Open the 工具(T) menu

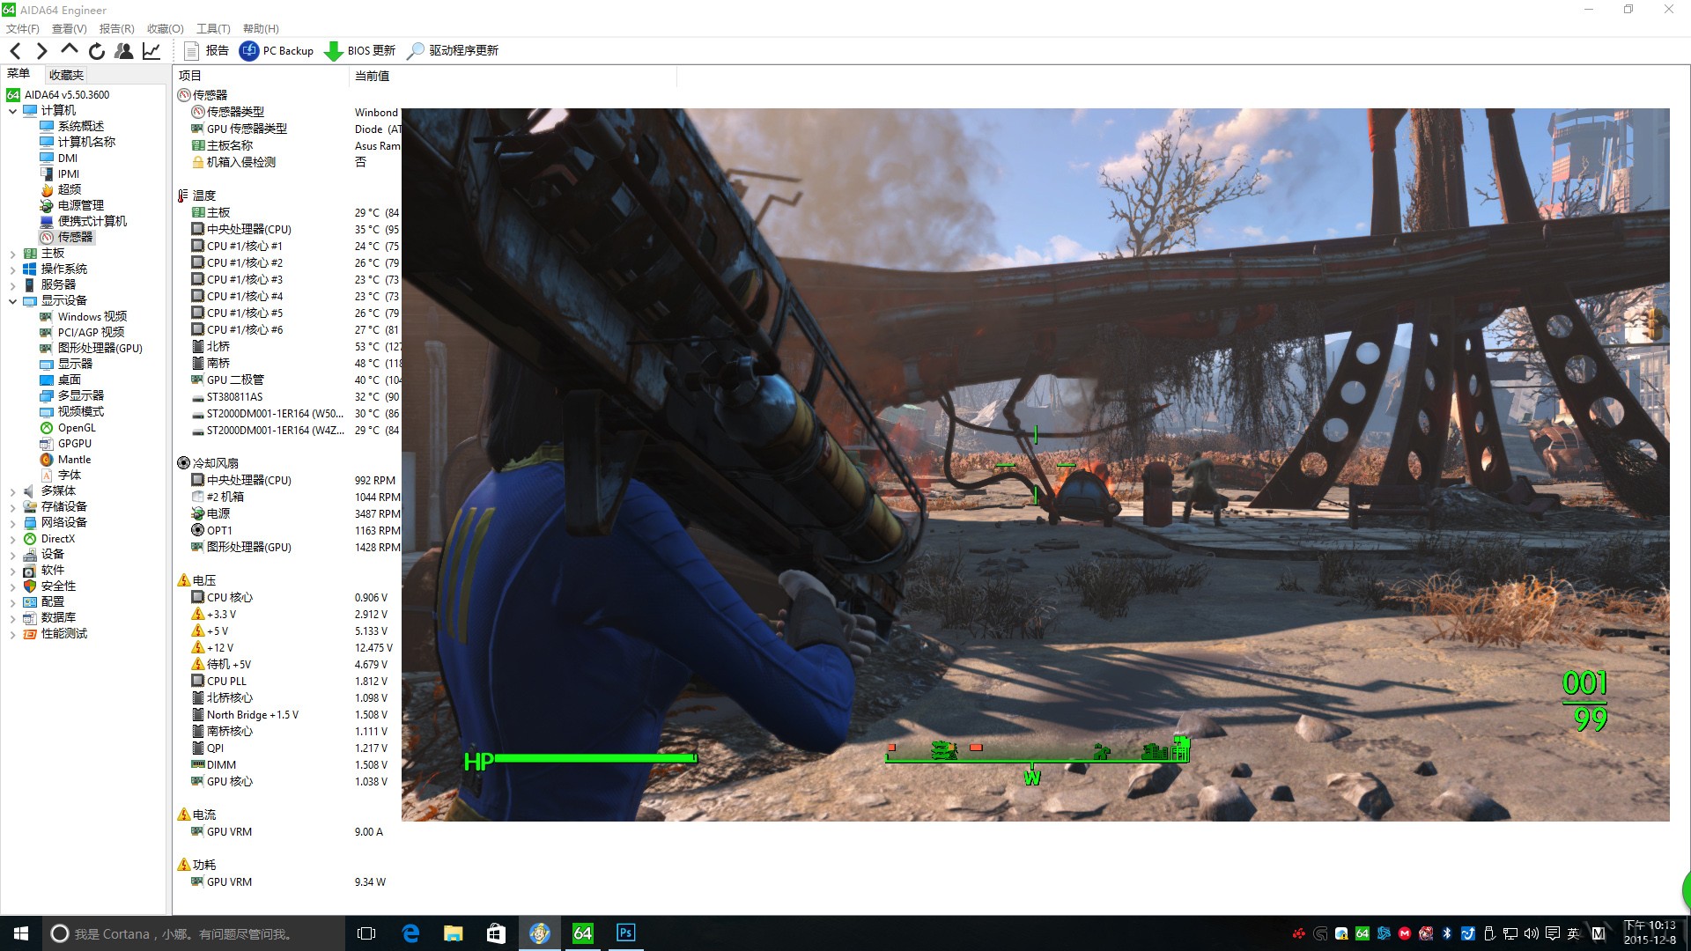point(213,29)
